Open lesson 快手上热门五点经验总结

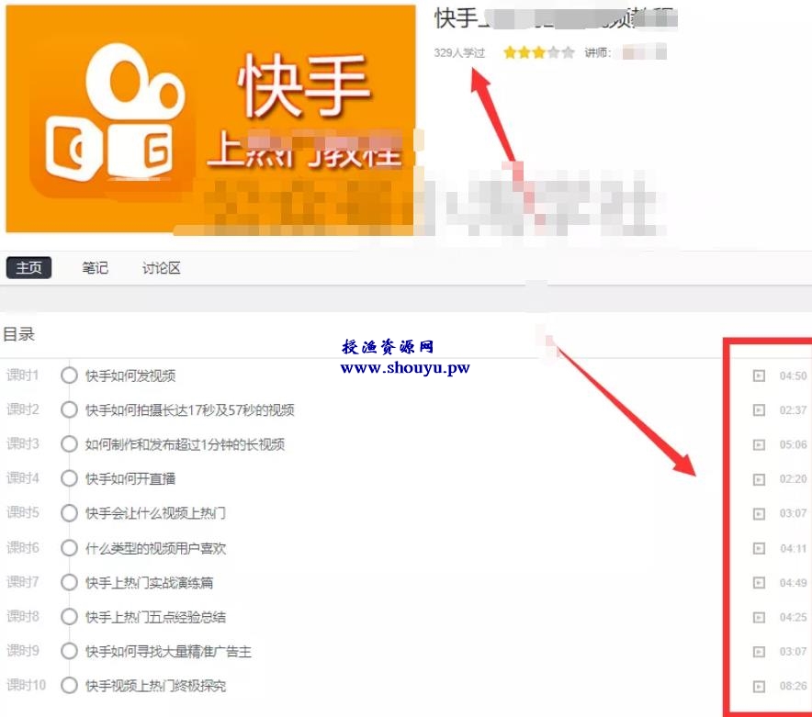click(x=155, y=617)
